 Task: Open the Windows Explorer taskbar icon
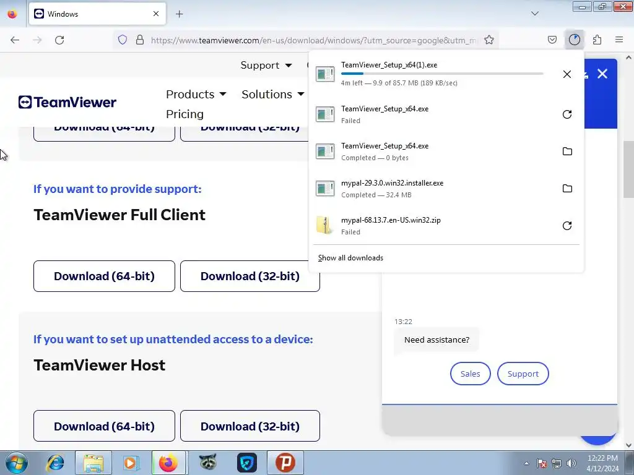point(93,463)
